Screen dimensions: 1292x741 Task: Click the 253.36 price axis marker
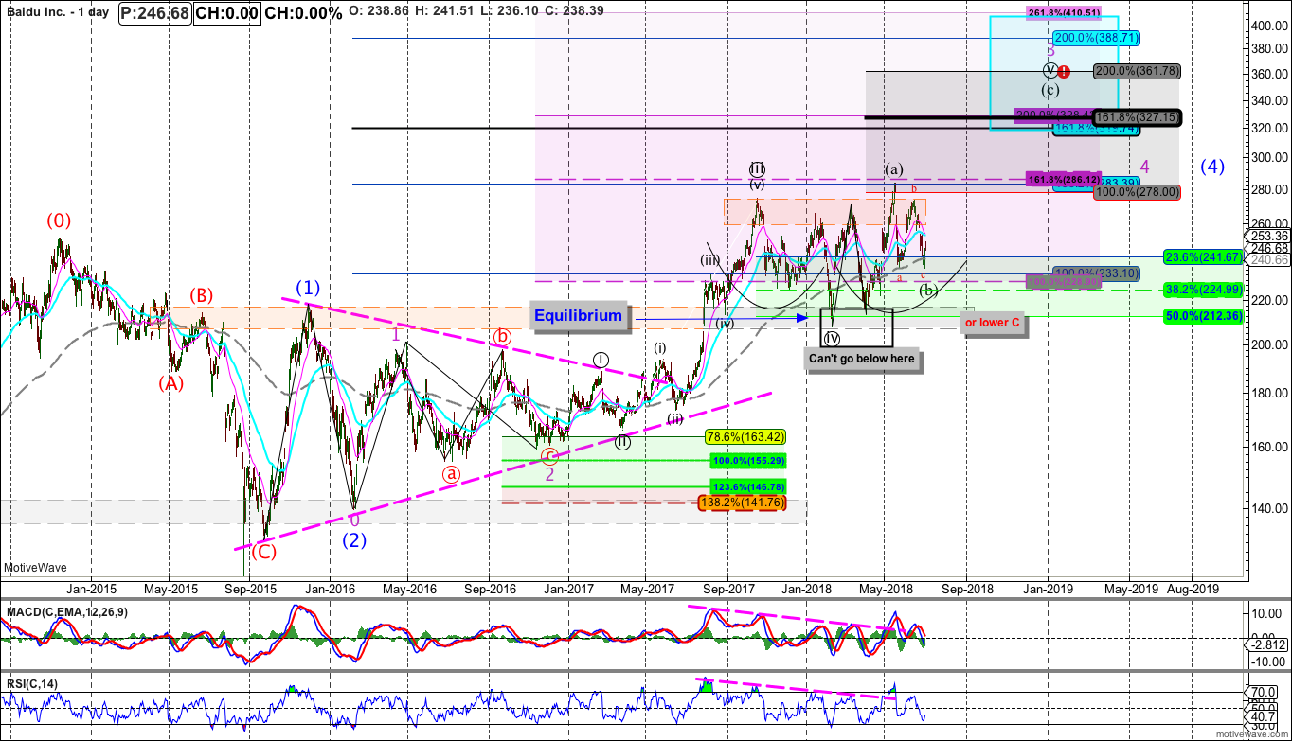click(x=1270, y=236)
